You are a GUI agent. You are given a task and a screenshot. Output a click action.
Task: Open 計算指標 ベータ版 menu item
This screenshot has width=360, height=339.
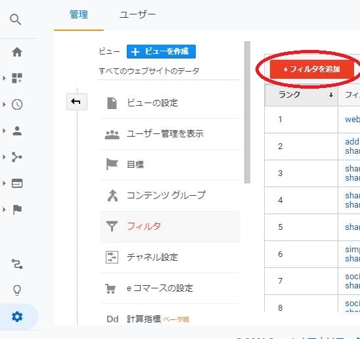[170, 319]
